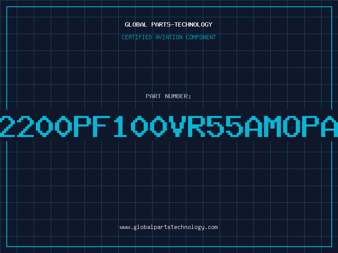Click the CERTIFIED AVIATION COMPONENT subtitle
338x253 pixels.
click(169, 37)
